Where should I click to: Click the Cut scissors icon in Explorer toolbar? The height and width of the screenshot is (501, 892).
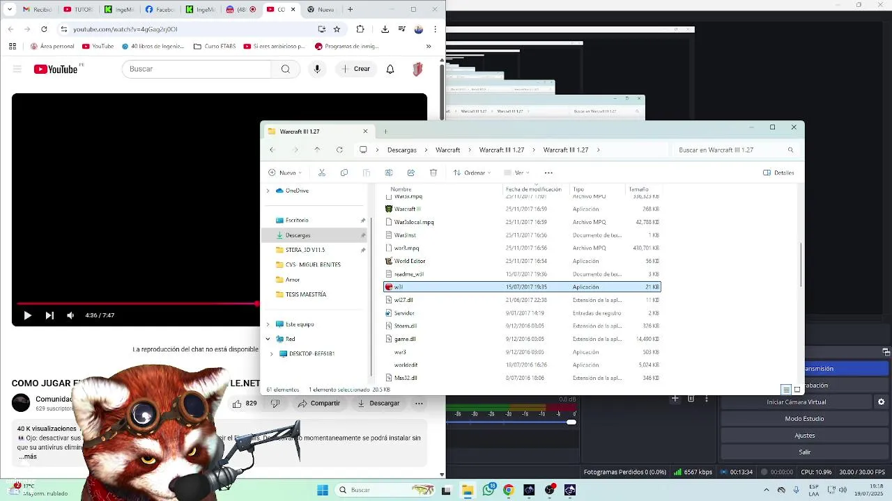click(x=321, y=173)
